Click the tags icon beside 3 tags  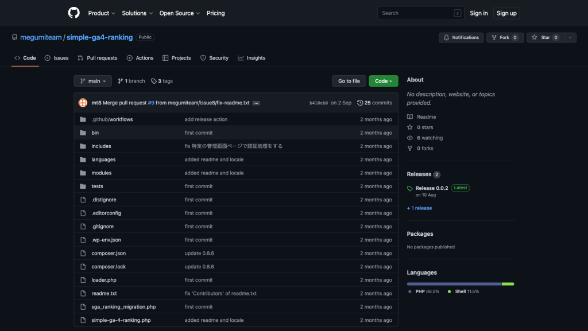coord(154,81)
